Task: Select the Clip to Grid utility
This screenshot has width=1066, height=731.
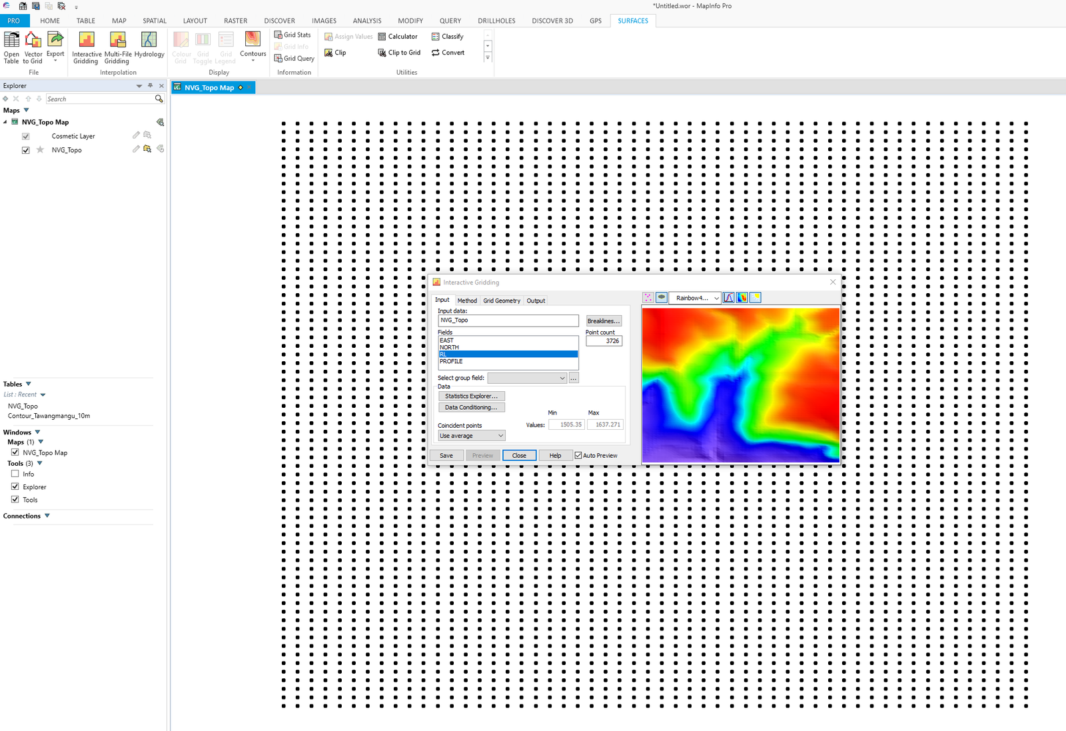Action: click(399, 53)
